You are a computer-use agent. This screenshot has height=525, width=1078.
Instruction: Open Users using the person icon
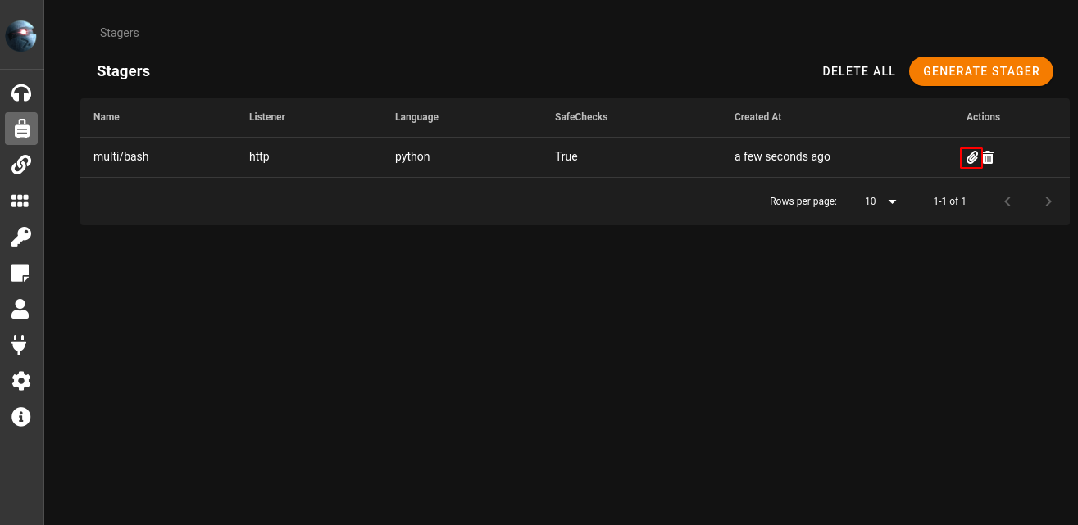21,309
